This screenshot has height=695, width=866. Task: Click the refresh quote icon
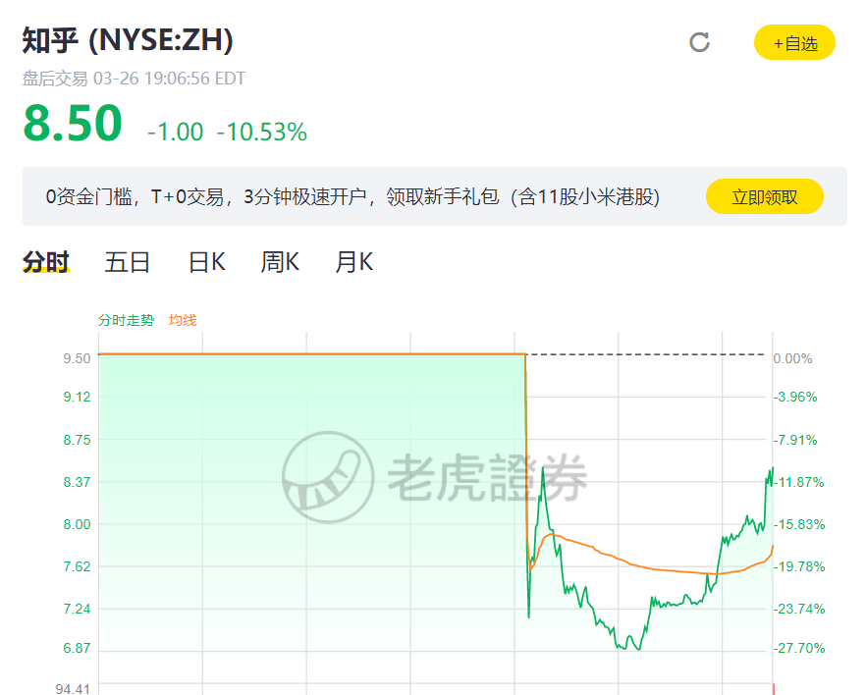click(699, 42)
